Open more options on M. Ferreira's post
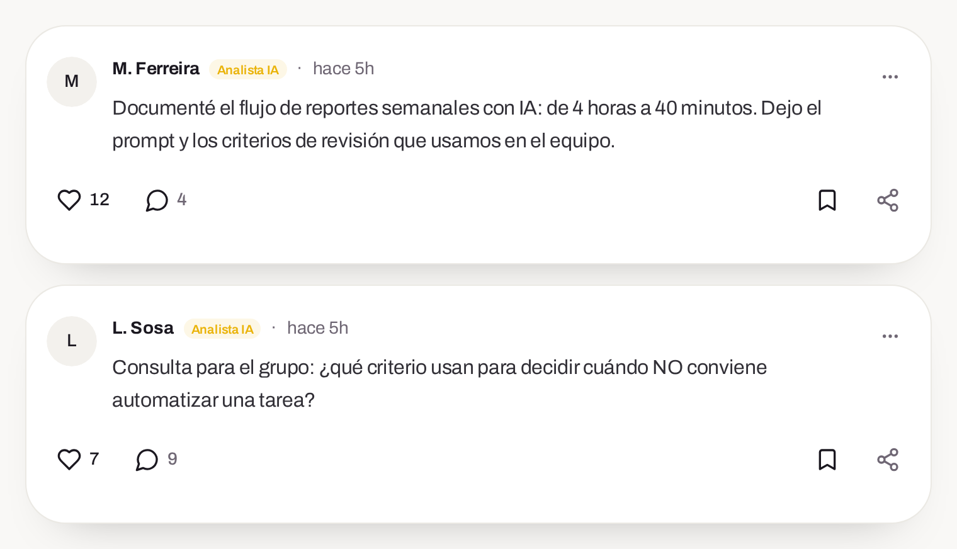Viewport: 957px width, 549px height. pyautogui.click(x=890, y=77)
